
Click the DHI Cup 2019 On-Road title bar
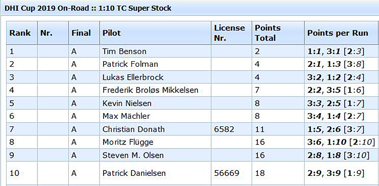click(x=189, y=8)
